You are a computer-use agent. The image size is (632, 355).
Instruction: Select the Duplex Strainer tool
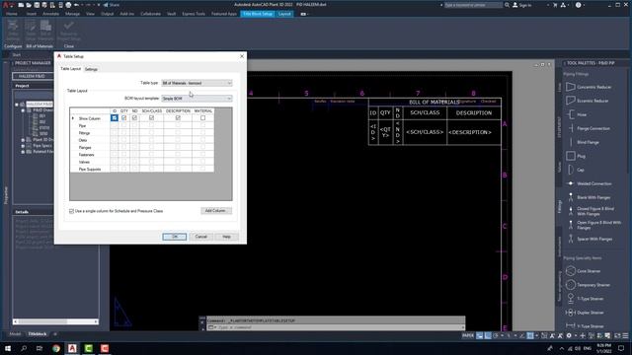(585, 313)
